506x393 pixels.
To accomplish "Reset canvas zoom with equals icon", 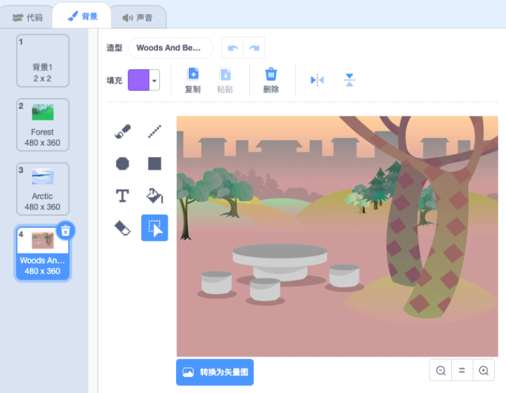I will pyautogui.click(x=462, y=371).
